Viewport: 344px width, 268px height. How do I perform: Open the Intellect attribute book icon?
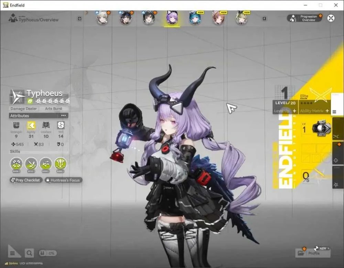coord(46,125)
